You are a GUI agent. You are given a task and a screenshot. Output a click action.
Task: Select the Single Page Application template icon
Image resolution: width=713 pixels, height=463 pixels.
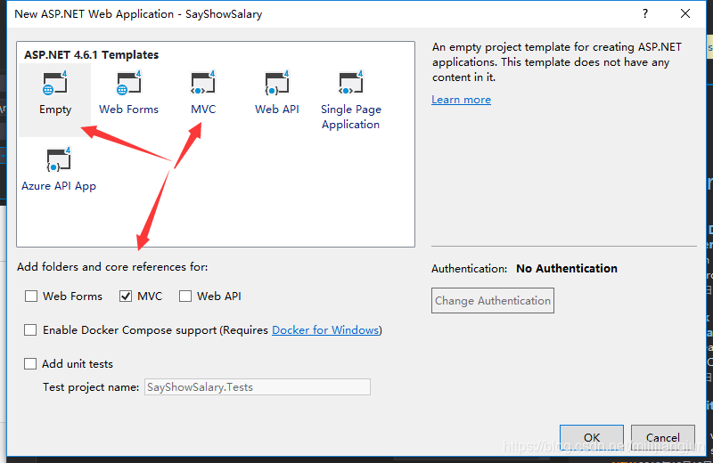click(350, 84)
